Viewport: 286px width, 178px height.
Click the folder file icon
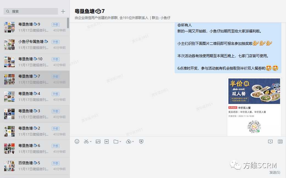[x=116, y=141]
